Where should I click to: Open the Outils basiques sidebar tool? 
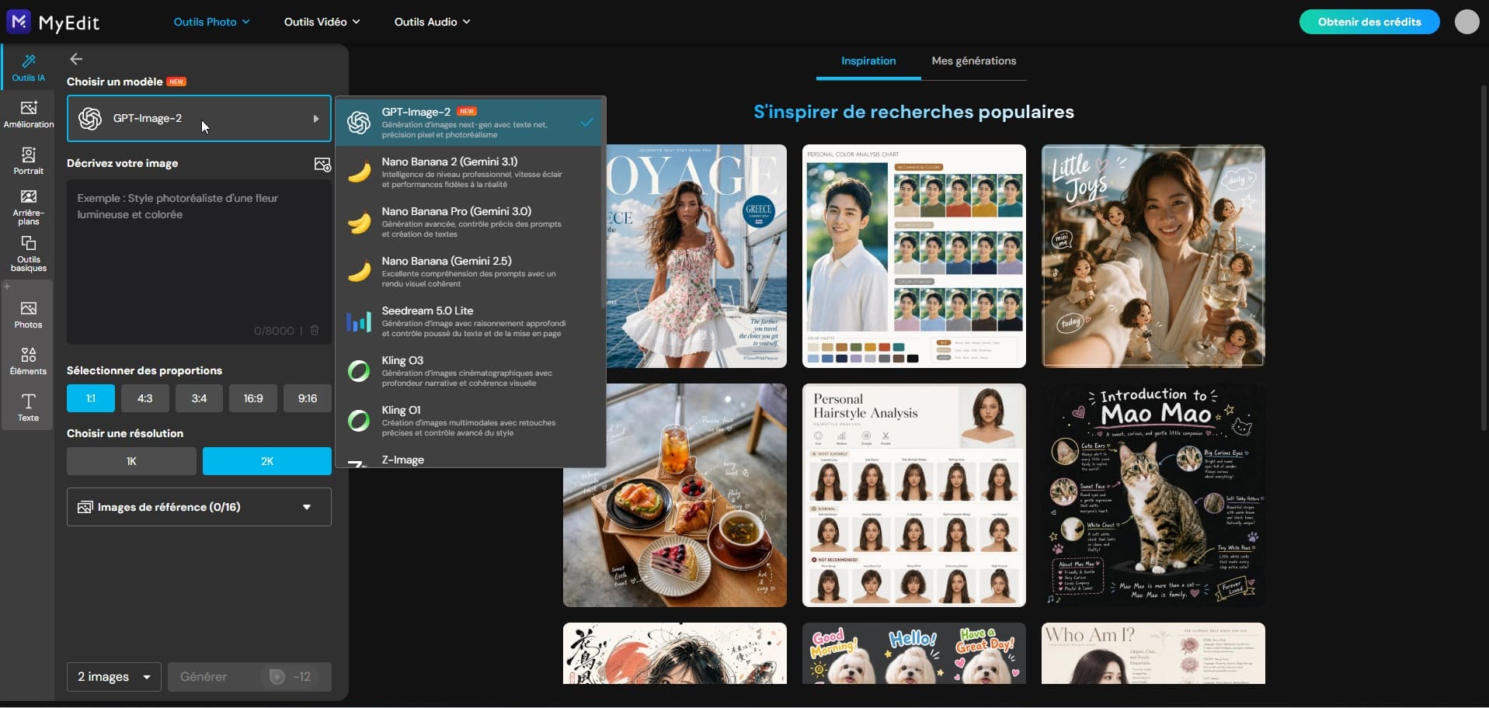(29, 254)
